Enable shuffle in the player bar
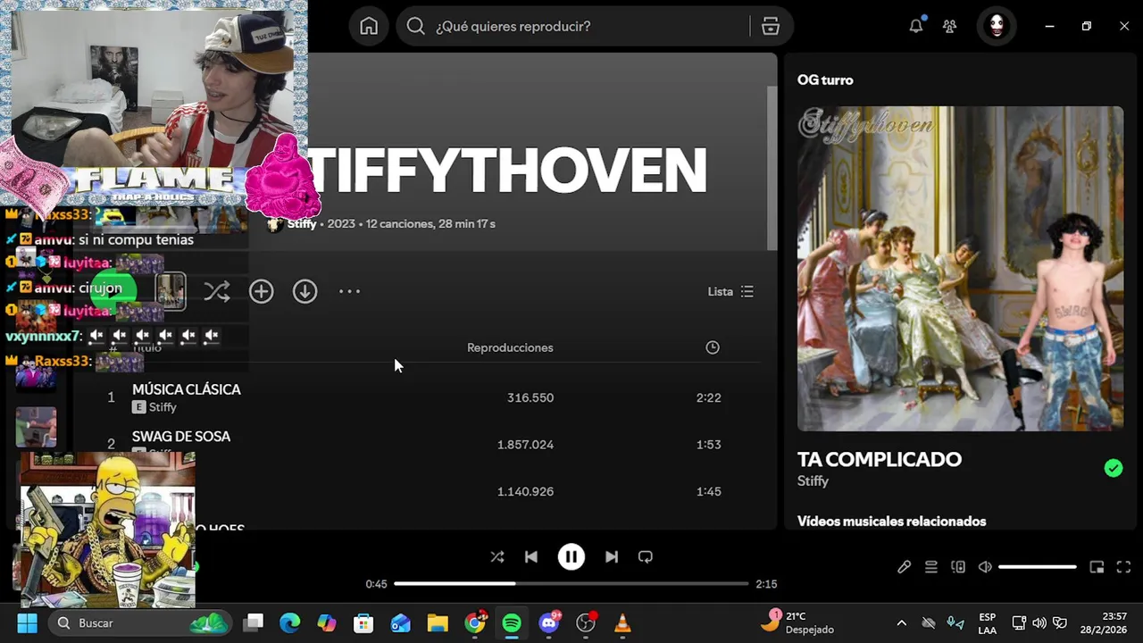This screenshot has height=643, width=1143. coord(497,556)
